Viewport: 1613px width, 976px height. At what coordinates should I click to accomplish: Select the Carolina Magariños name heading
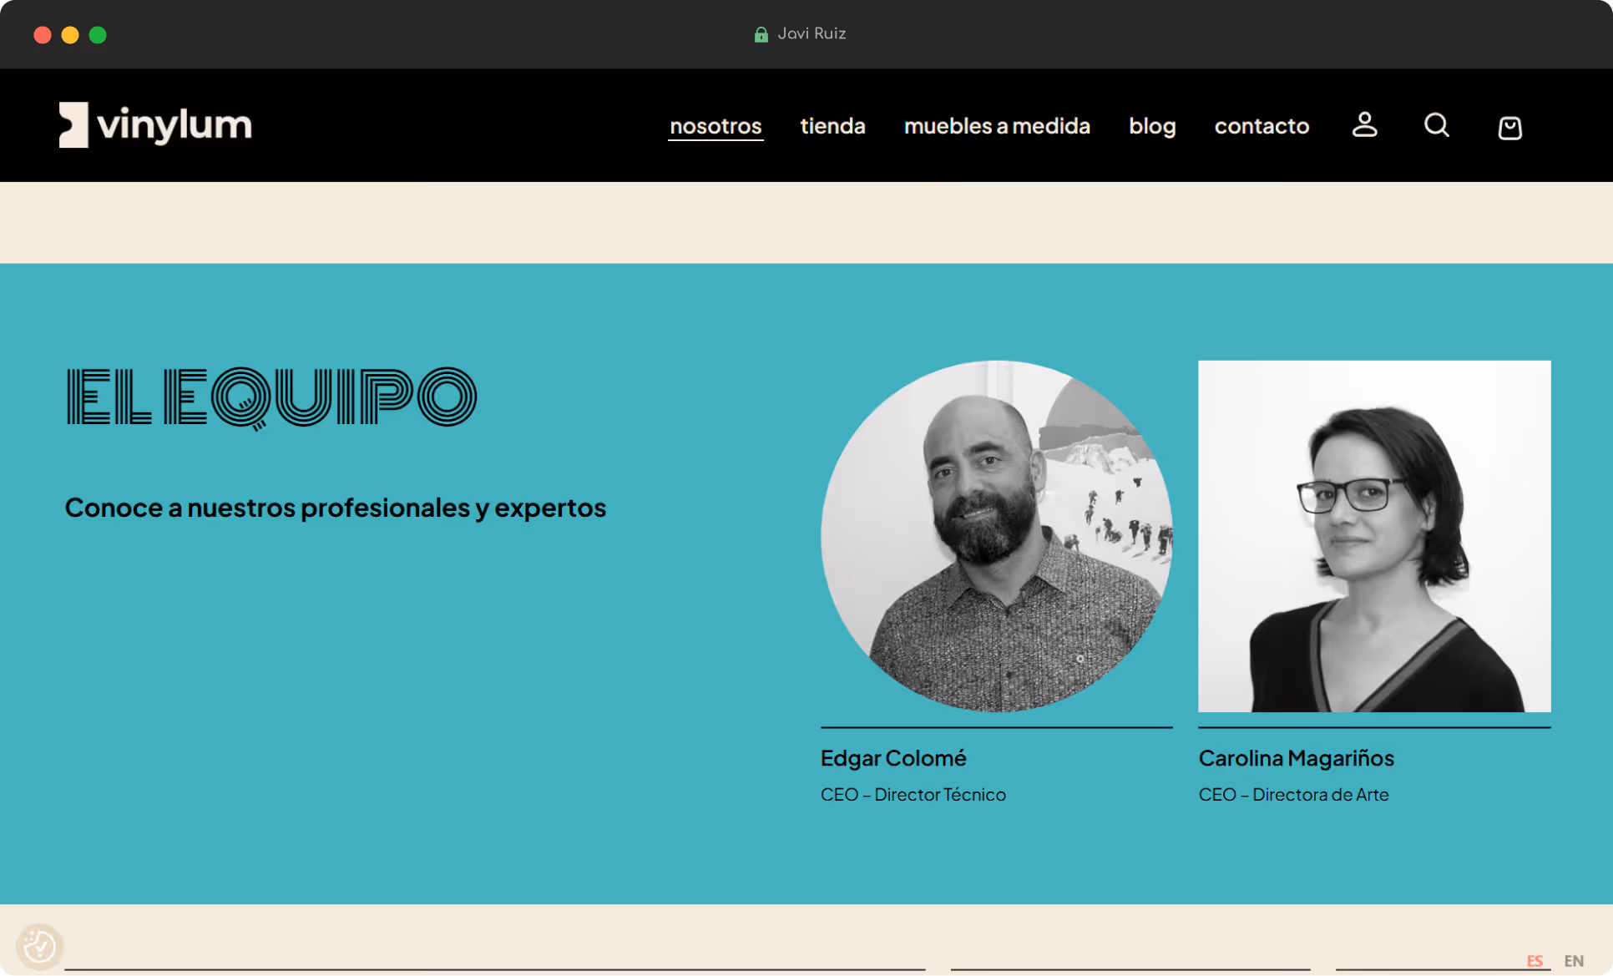[x=1297, y=758]
